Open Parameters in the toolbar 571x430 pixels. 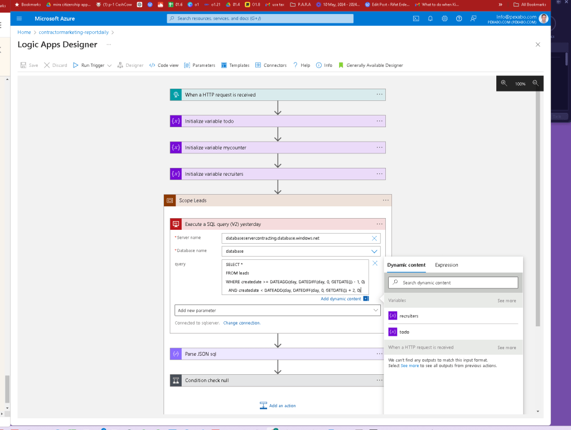click(x=200, y=65)
